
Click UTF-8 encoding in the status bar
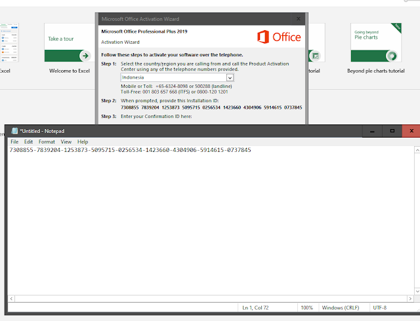click(x=379, y=308)
